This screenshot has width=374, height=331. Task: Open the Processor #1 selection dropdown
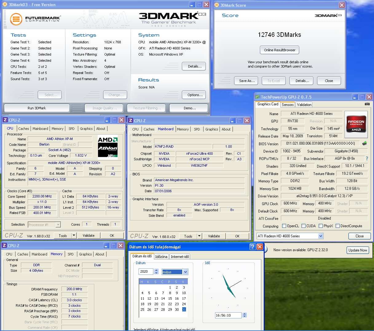point(58,225)
